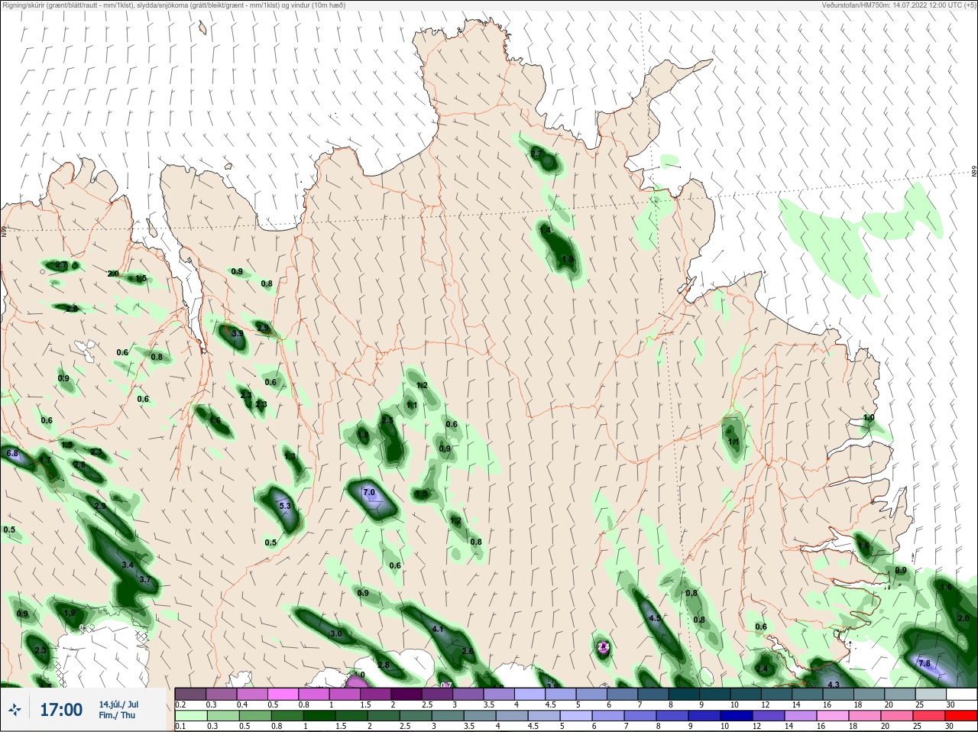Click the 2.4 precipitation value near the bottom
The height and width of the screenshot is (732, 978).
[762, 669]
